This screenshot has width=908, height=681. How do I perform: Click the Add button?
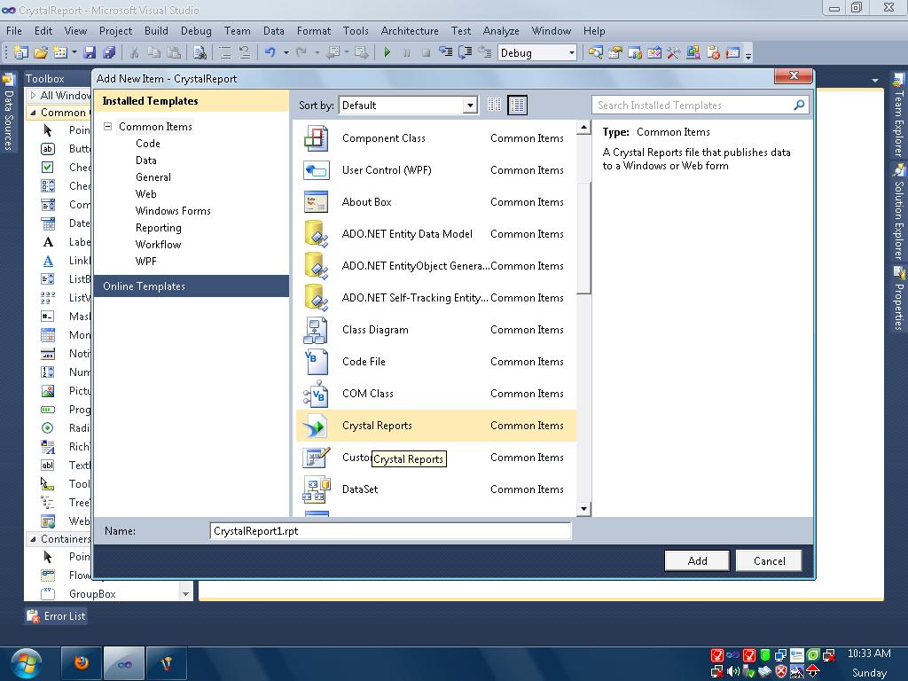pyautogui.click(x=696, y=560)
